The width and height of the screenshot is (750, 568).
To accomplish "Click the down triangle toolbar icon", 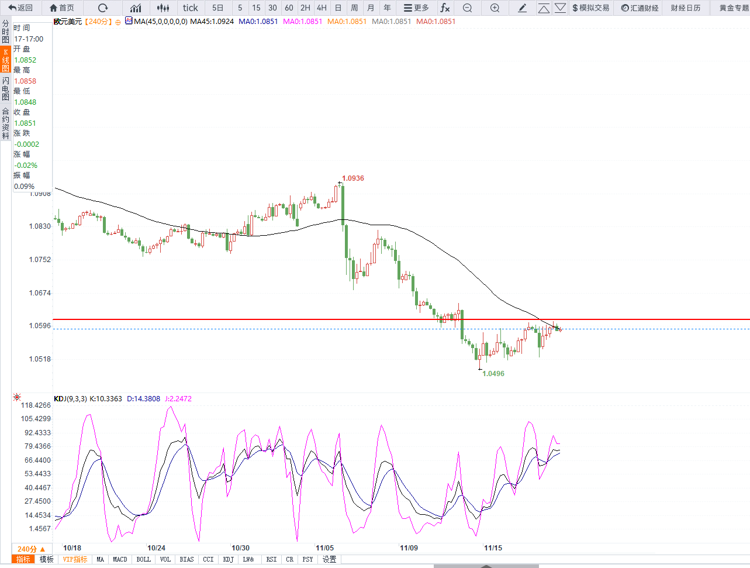I will (560, 8).
